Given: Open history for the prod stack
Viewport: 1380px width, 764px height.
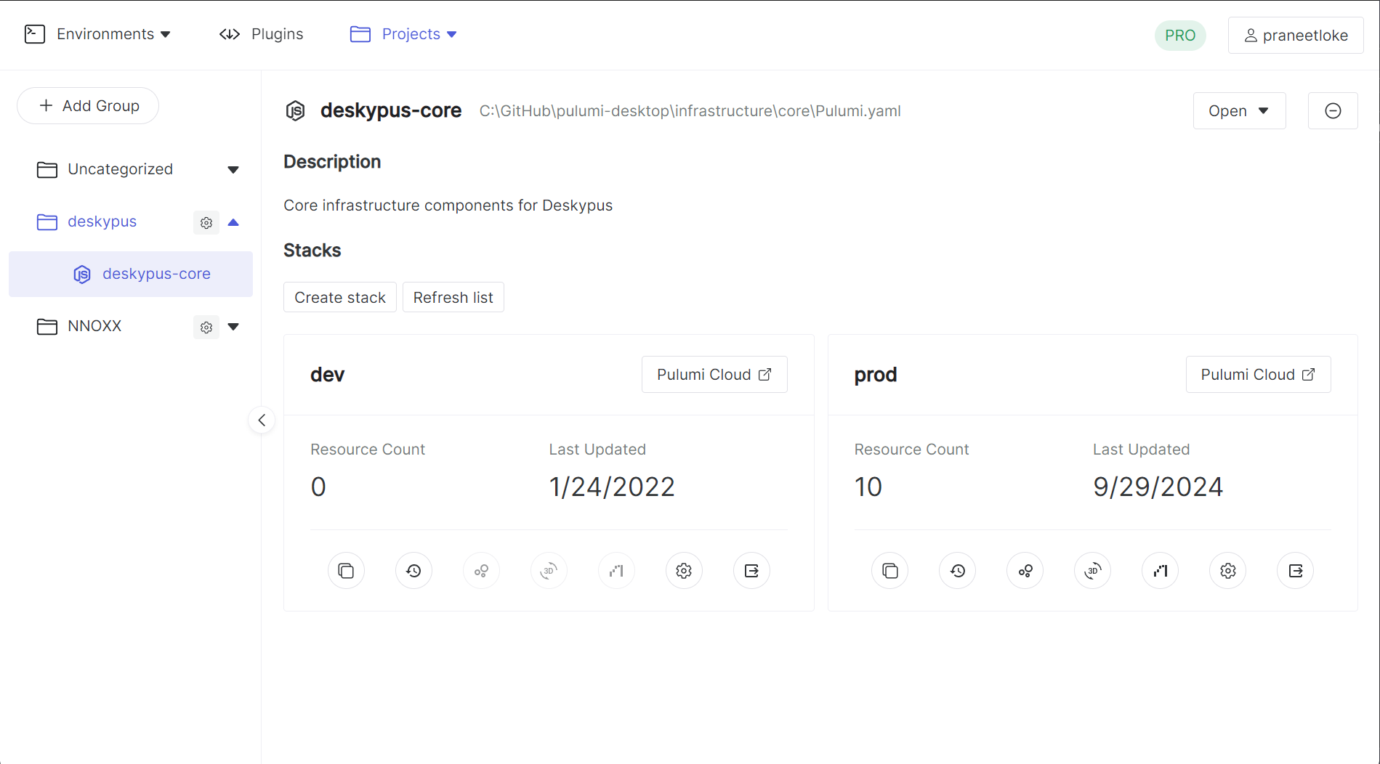Looking at the screenshot, I should coord(958,571).
